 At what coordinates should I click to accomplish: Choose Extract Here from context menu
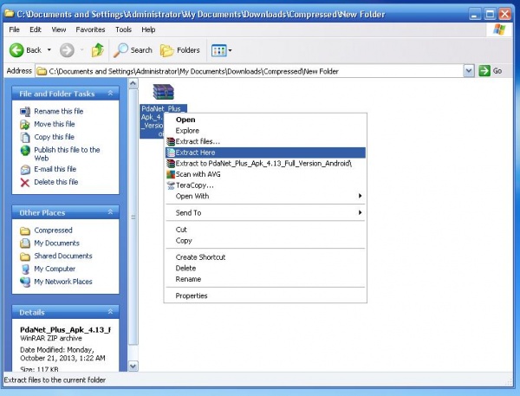coord(196,152)
